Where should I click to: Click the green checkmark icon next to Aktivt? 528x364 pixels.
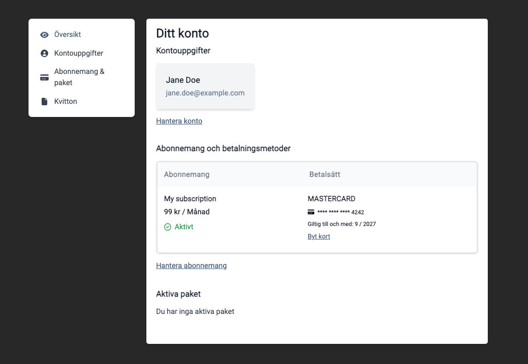pyautogui.click(x=168, y=227)
